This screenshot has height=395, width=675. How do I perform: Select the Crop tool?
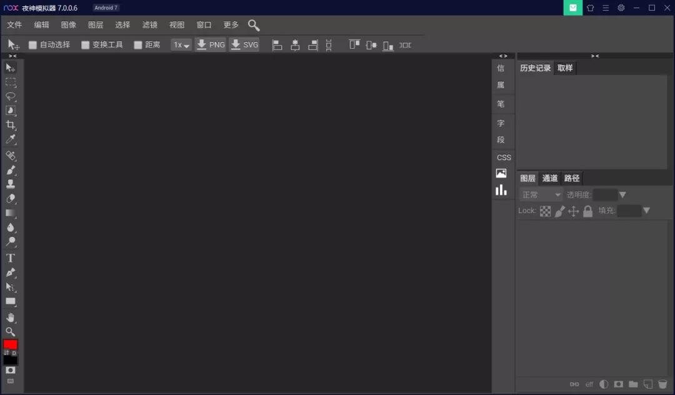click(x=11, y=124)
